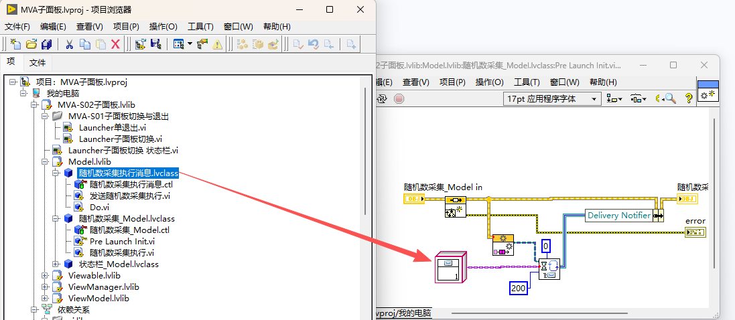The width and height of the screenshot is (735, 320).
Task: Collapse the Model.lvlib tree node
Action: (x=46, y=161)
